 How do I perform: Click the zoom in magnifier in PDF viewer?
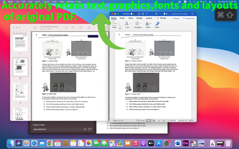[x=73, y=27]
